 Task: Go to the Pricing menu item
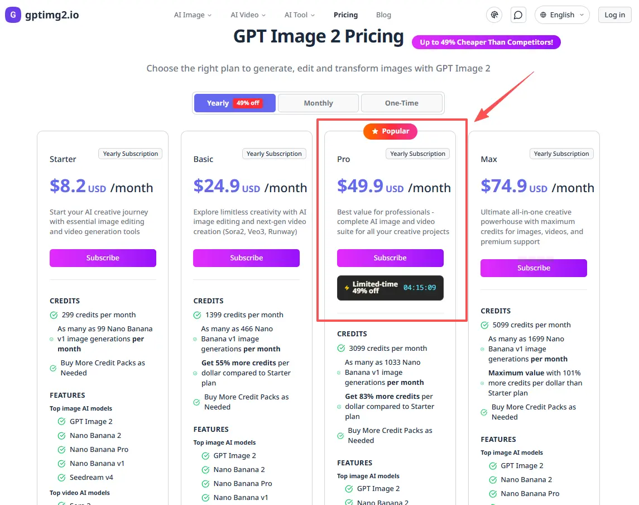pyautogui.click(x=345, y=15)
